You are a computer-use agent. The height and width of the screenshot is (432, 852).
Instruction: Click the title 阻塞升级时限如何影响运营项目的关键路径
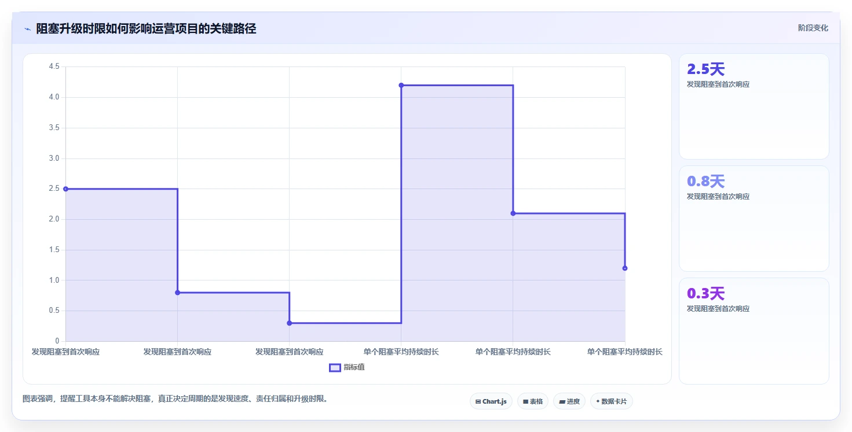146,28
